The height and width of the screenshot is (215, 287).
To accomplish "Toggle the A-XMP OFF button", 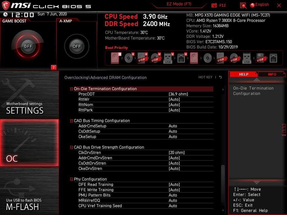I will pyautogui.click(x=77, y=46).
